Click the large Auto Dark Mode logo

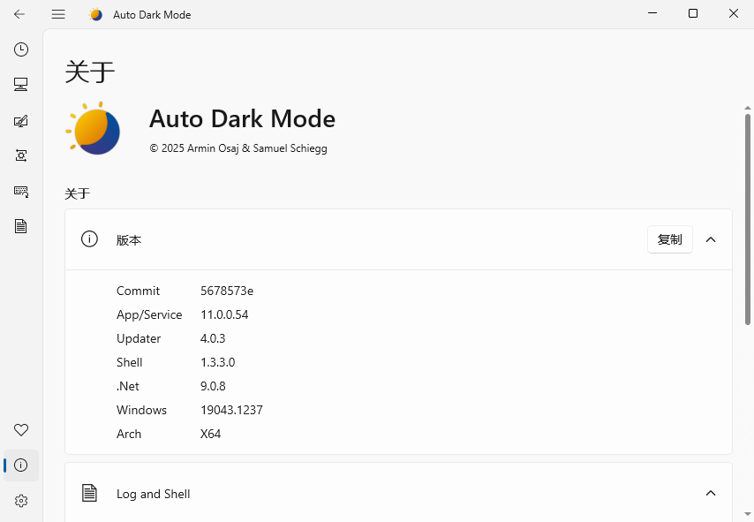[93, 128]
